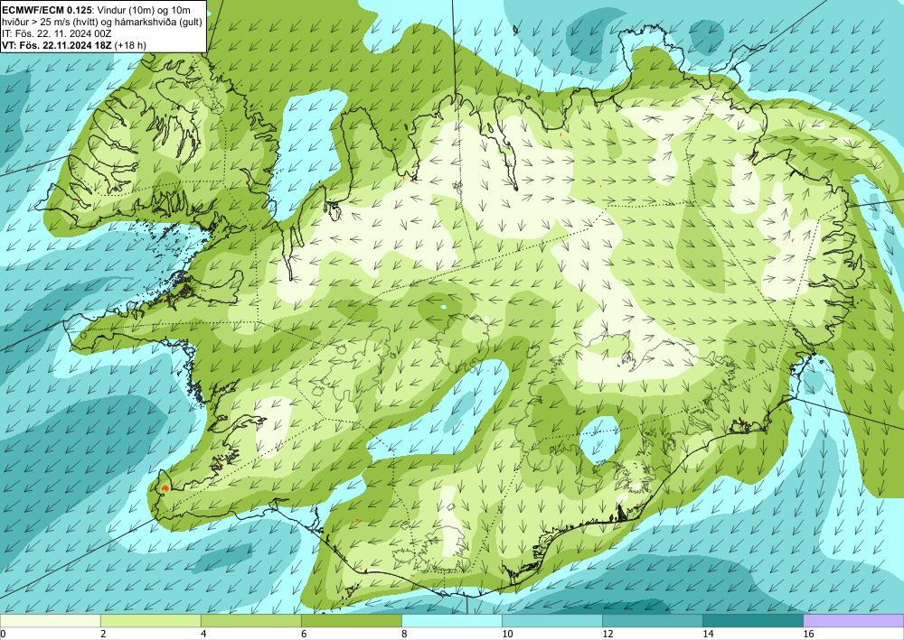Choose the dark teal 14–16 m/s legend swatch
Screen dimensions: 904x640
[753, 621]
